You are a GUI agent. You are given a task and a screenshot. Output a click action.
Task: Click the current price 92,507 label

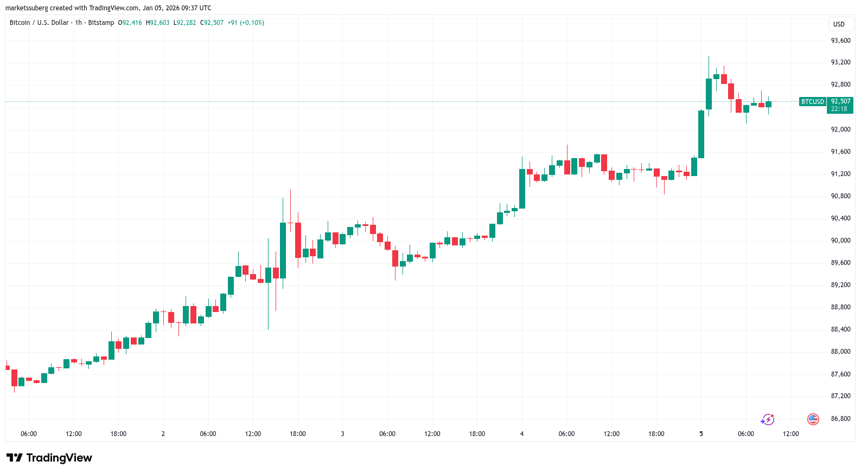click(840, 101)
